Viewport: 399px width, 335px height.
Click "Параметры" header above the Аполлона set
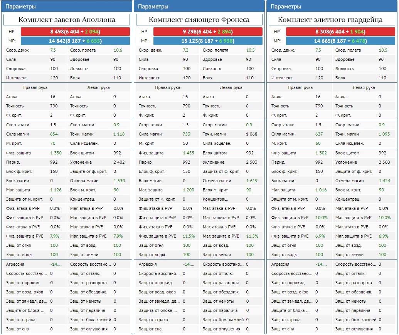[x=21, y=7]
